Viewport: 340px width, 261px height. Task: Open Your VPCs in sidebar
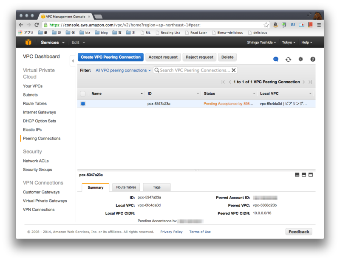(x=33, y=86)
